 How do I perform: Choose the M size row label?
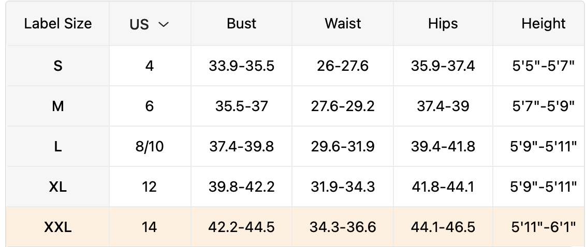click(58, 106)
